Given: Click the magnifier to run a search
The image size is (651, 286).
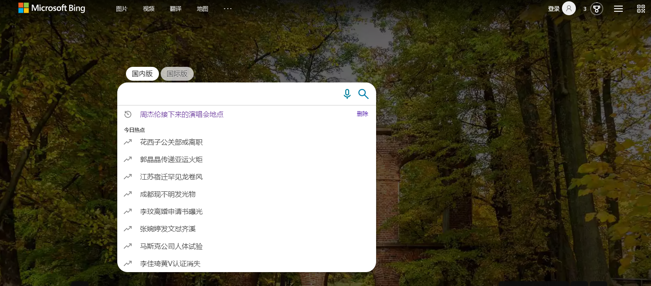Looking at the screenshot, I should pos(364,94).
